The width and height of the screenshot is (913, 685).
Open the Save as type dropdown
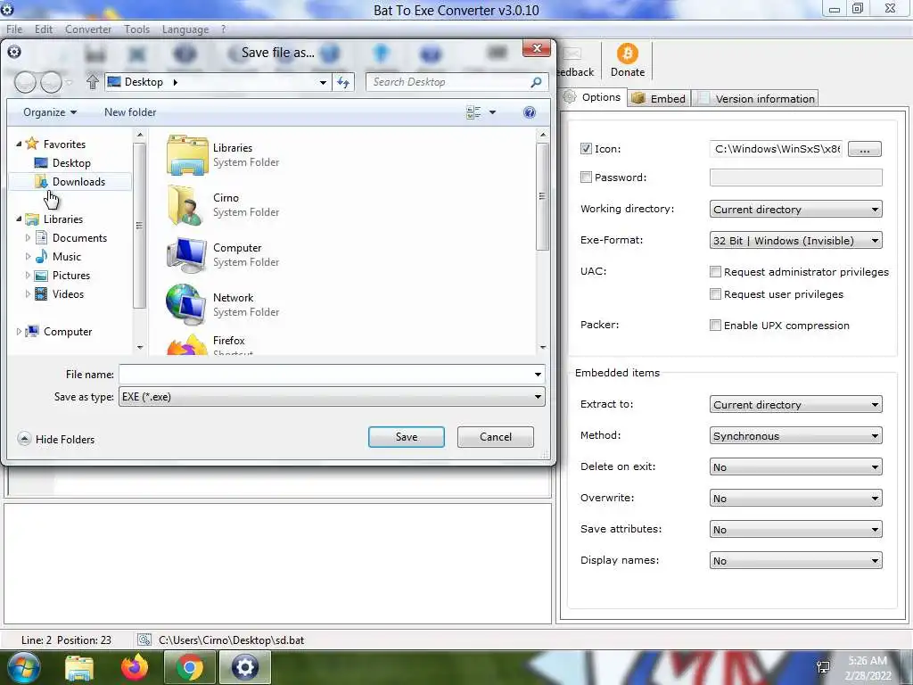(x=332, y=397)
